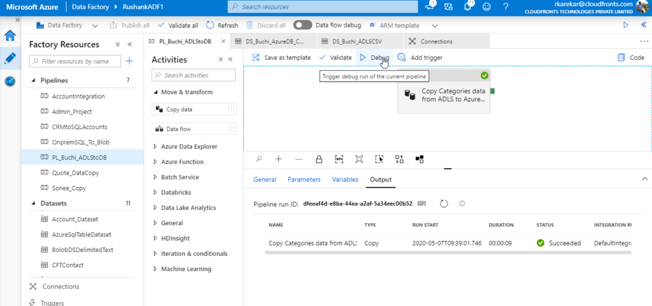Click Validate all button

[178, 25]
